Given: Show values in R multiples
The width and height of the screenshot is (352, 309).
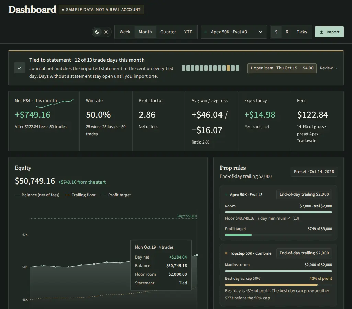Looking at the screenshot, I should pos(287,32).
